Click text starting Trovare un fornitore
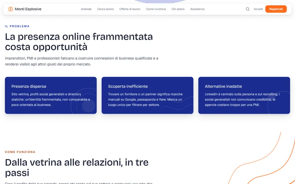 tap(145, 99)
